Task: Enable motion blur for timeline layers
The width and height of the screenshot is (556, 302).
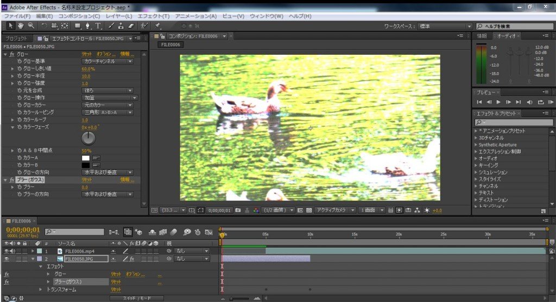Action: [173, 232]
